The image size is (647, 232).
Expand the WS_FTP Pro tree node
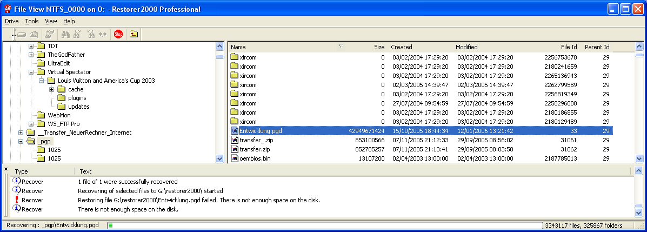tap(31, 124)
